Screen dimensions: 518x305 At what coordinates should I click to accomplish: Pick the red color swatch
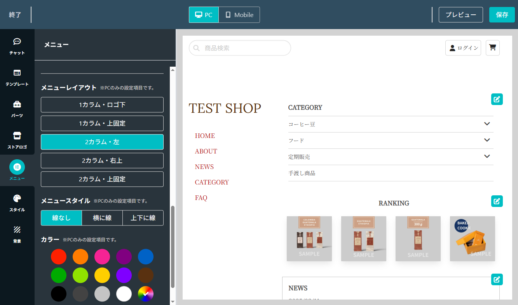59,257
